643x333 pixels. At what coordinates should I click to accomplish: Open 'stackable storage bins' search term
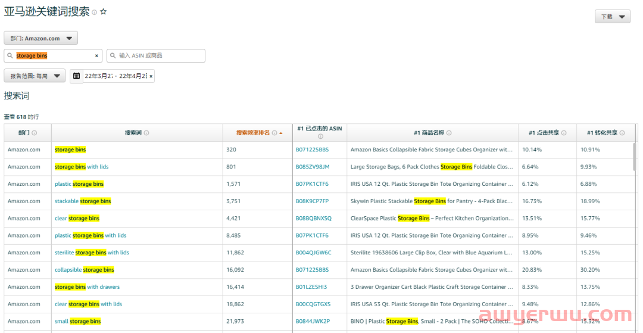pyautogui.click(x=83, y=201)
